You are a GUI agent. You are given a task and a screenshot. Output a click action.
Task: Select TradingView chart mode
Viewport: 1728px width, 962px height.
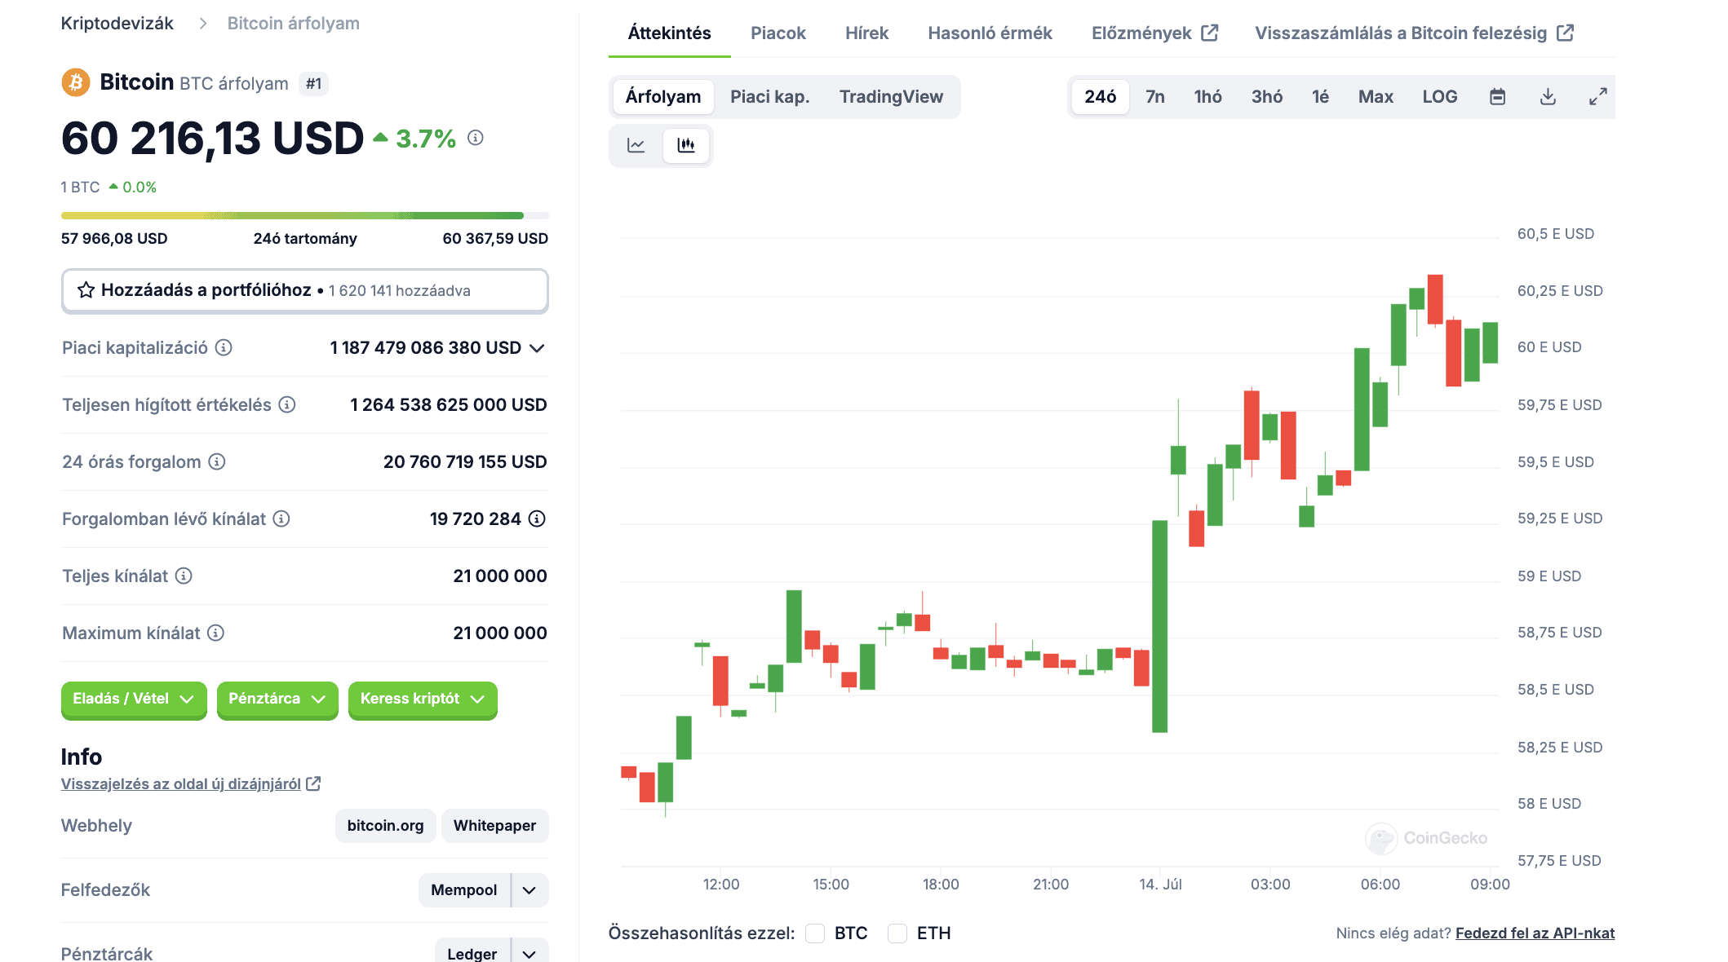891,97
